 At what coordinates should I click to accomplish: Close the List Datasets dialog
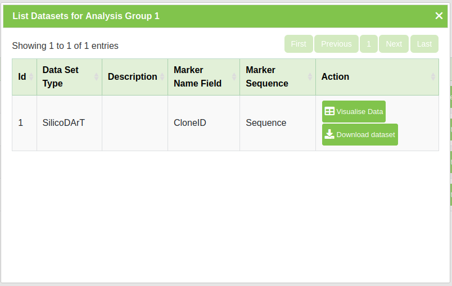[x=439, y=16]
